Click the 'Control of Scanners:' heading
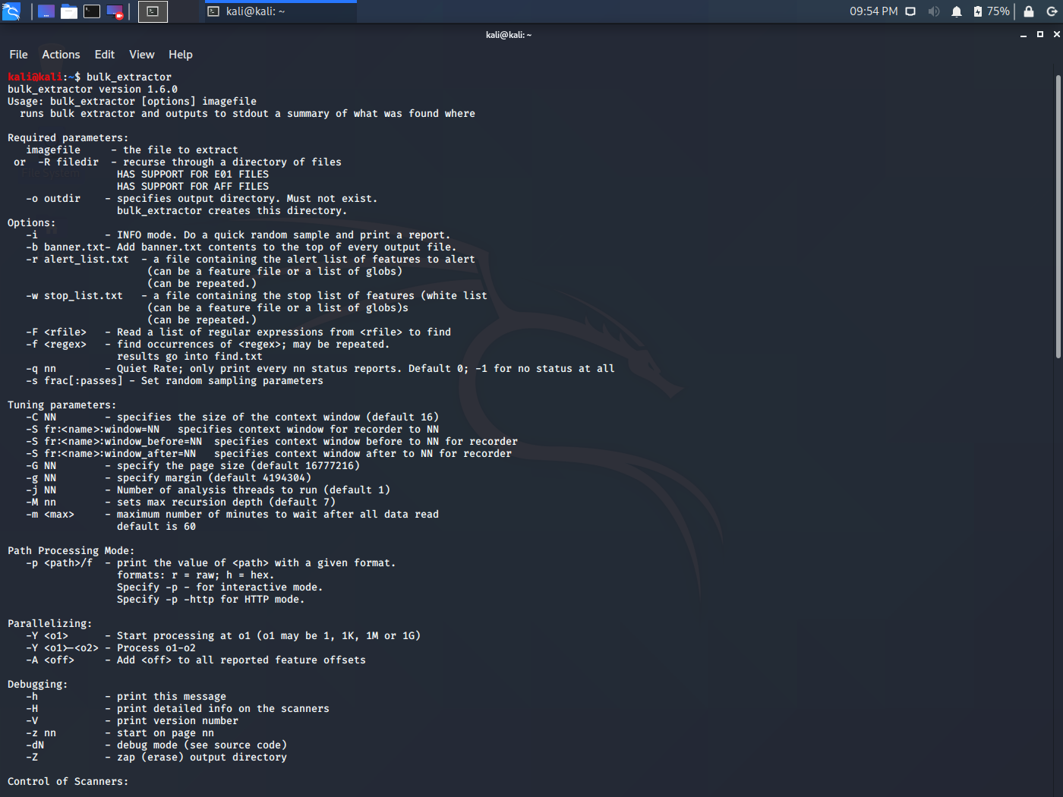Screen dimensions: 1063x797 68,781
